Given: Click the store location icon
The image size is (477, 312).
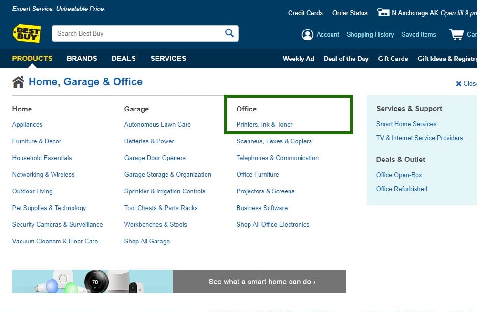Looking at the screenshot, I should click(x=383, y=12).
